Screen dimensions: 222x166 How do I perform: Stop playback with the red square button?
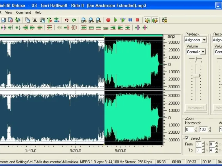tap(137, 20)
